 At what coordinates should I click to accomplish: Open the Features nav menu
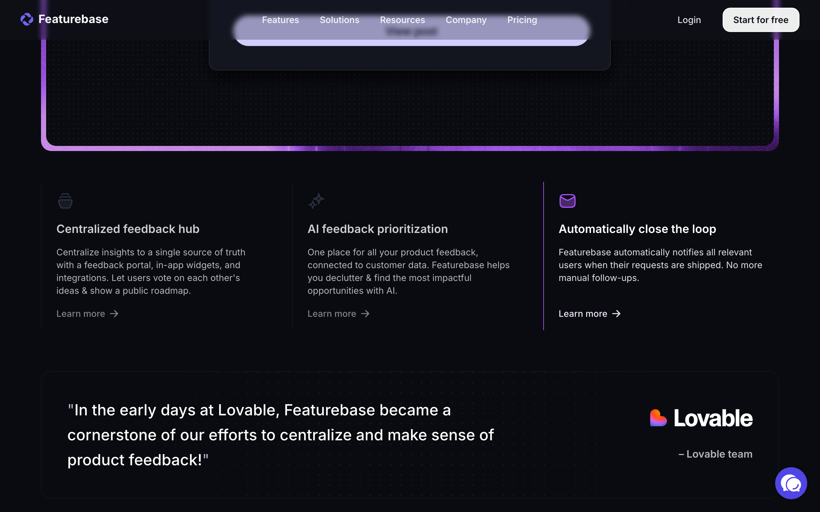(x=280, y=20)
